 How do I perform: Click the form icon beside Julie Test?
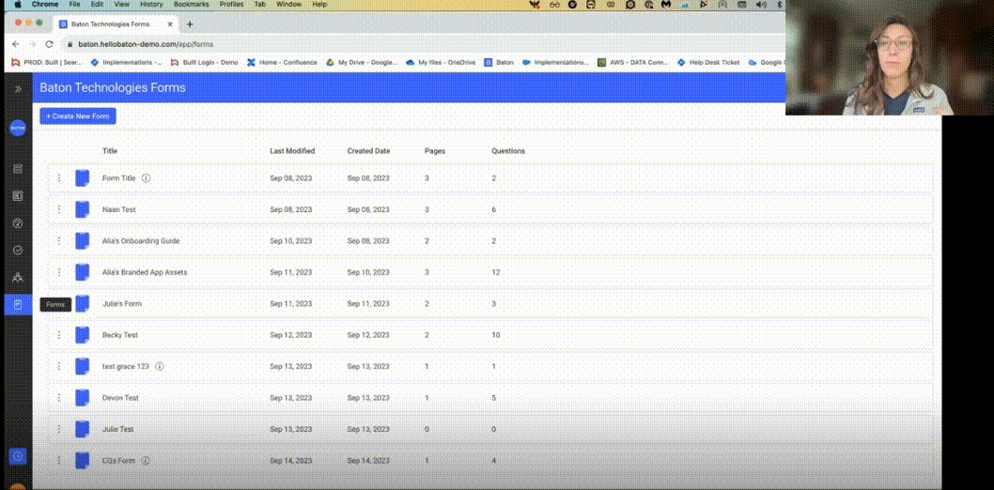pos(82,429)
